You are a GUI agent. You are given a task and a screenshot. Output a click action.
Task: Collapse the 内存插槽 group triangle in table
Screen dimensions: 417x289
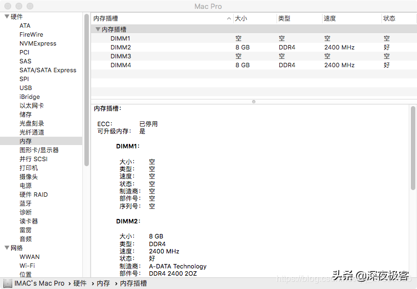98,29
